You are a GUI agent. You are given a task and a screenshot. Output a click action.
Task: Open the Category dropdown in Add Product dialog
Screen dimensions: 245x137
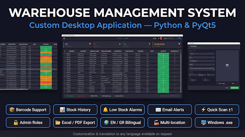pyautogui.click(x=202, y=57)
